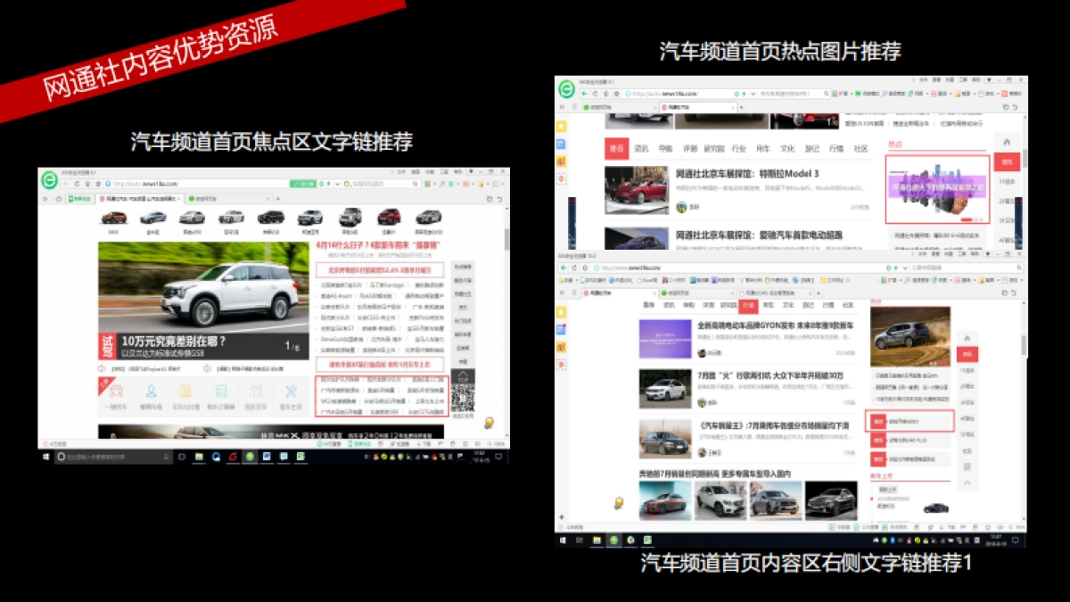The height and width of the screenshot is (602, 1070).
Task: Switch to the 行业 channel tab
Action: (x=748, y=306)
